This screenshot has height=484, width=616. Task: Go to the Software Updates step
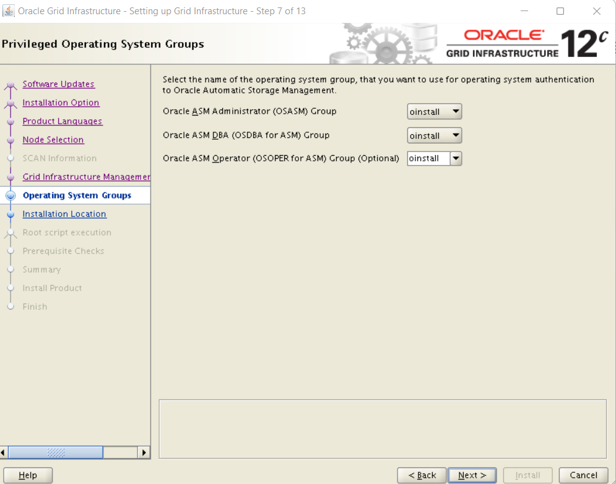click(x=58, y=84)
